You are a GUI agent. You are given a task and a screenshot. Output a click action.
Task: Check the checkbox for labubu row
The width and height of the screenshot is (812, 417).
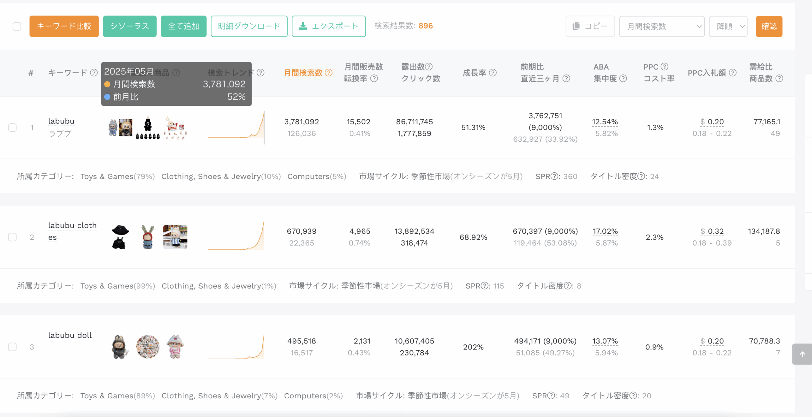click(12, 128)
